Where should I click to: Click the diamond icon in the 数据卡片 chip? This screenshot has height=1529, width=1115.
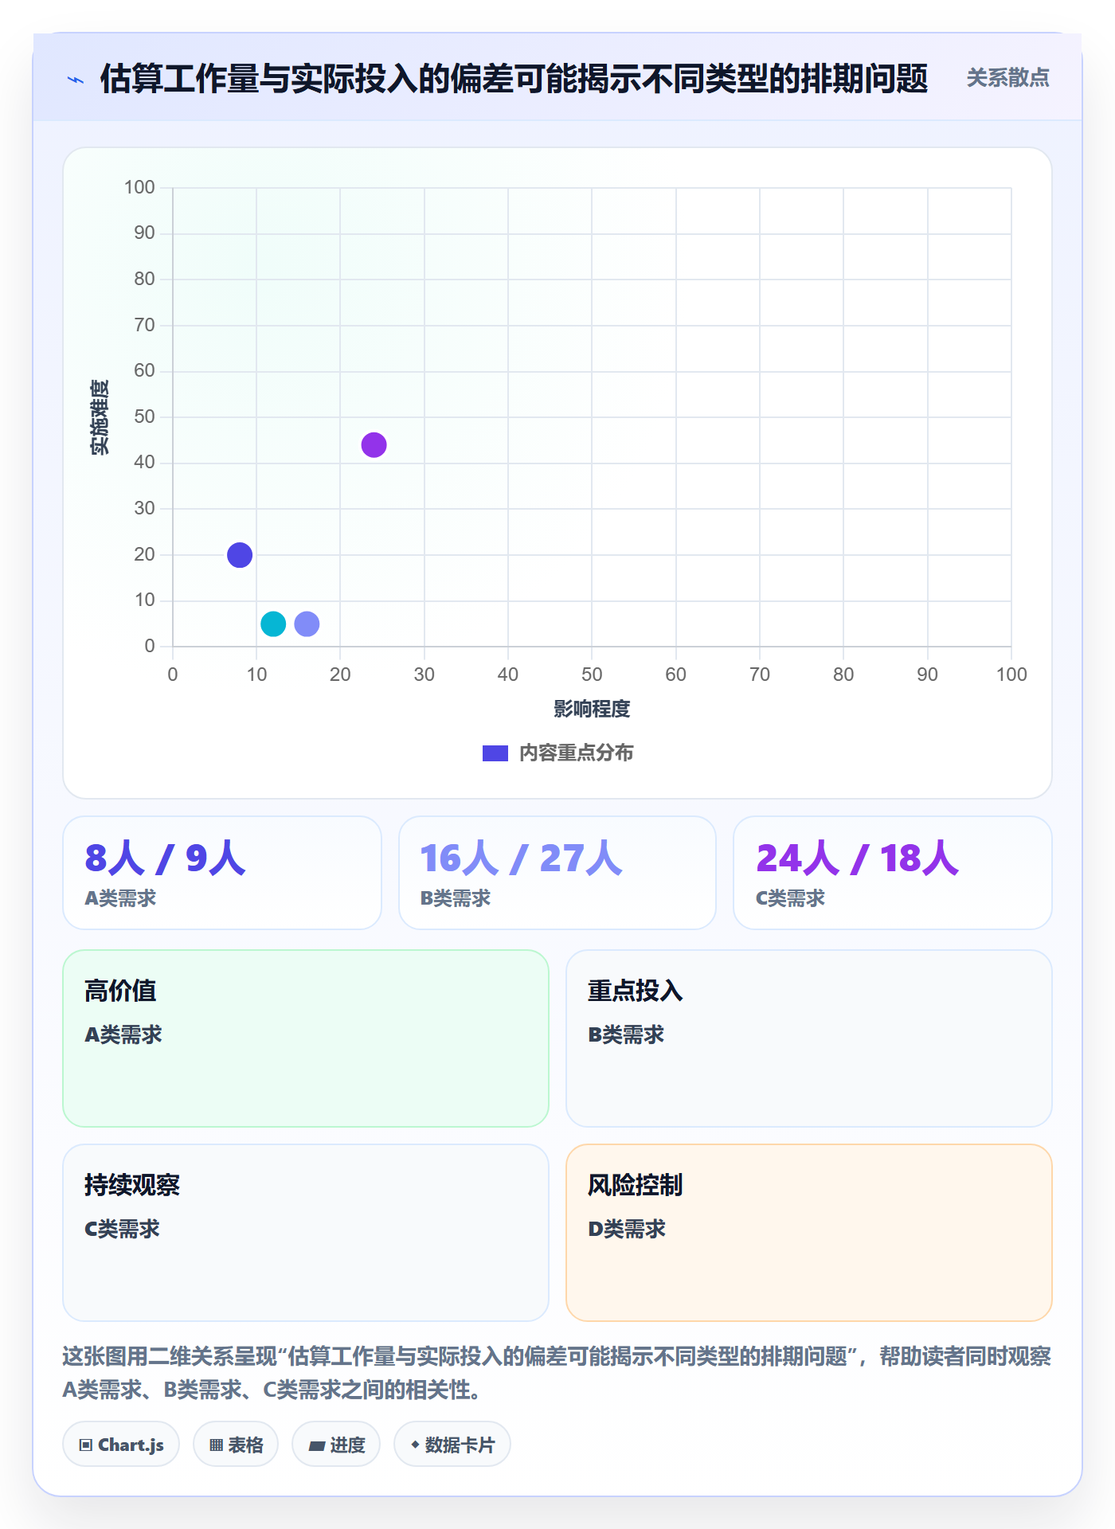415,1444
